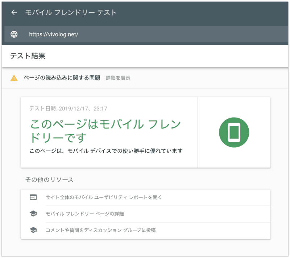Click the モバイル フレンドリー テスト page title
This screenshot has height=258, width=290.
click(71, 13)
